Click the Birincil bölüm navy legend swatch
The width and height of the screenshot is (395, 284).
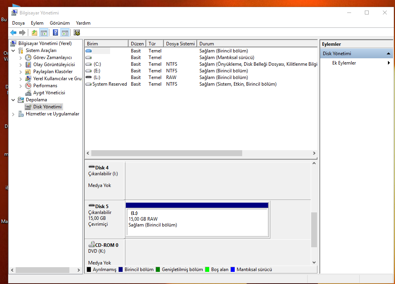coord(120,270)
